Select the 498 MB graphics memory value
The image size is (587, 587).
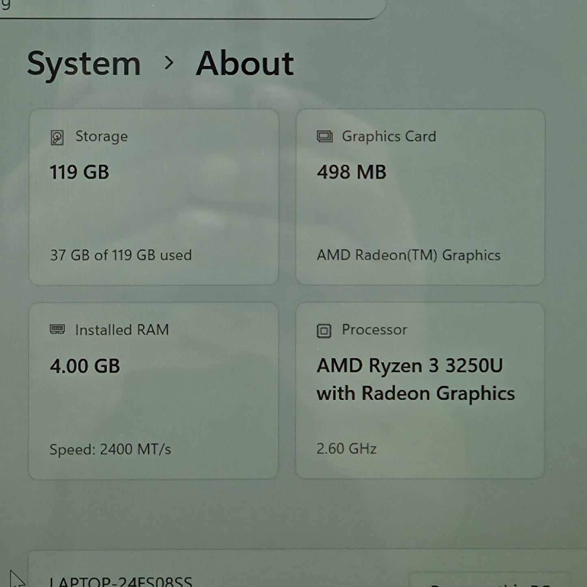click(x=351, y=172)
